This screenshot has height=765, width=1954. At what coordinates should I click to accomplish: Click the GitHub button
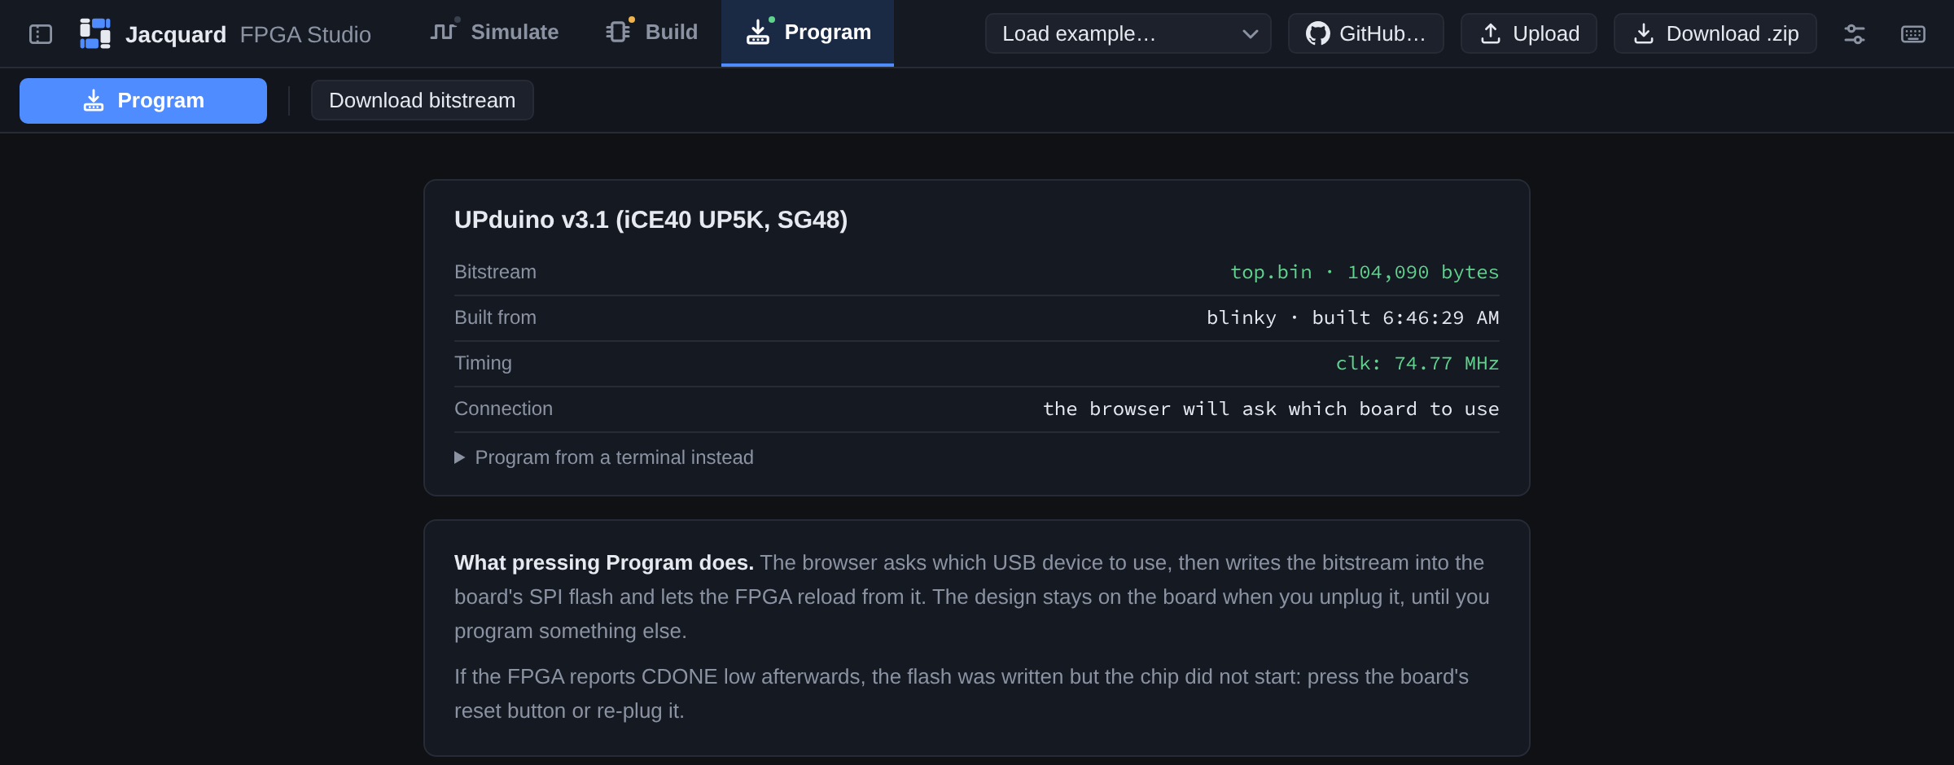[1366, 33]
